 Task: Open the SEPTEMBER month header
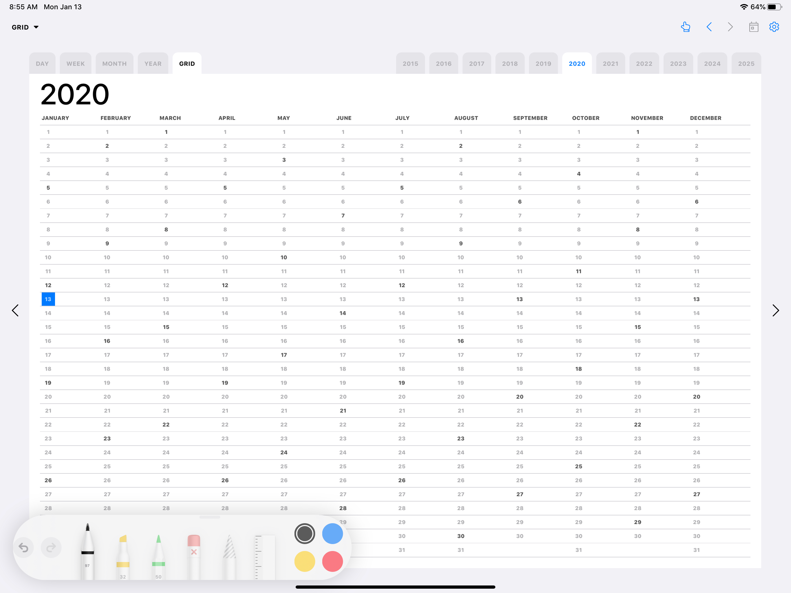(x=530, y=118)
